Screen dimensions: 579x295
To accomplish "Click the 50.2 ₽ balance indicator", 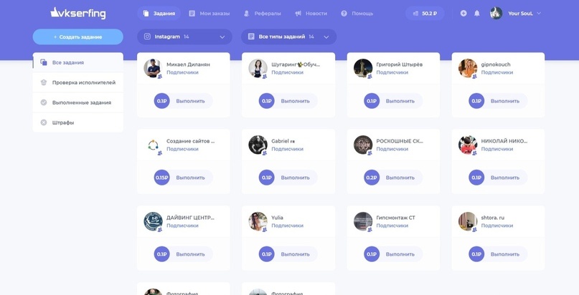I will [x=425, y=14].
